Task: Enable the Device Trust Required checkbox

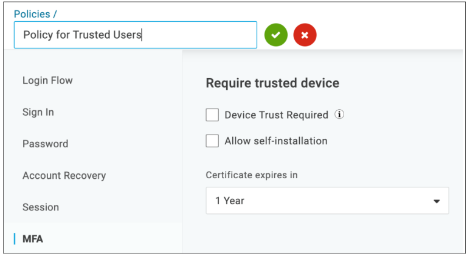Action: 212,115
